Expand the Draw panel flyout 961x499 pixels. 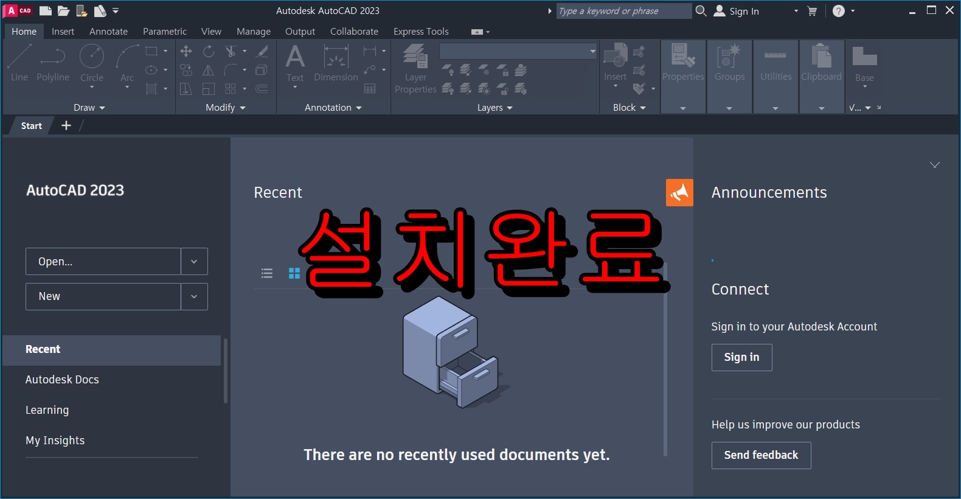coord(89,108)
